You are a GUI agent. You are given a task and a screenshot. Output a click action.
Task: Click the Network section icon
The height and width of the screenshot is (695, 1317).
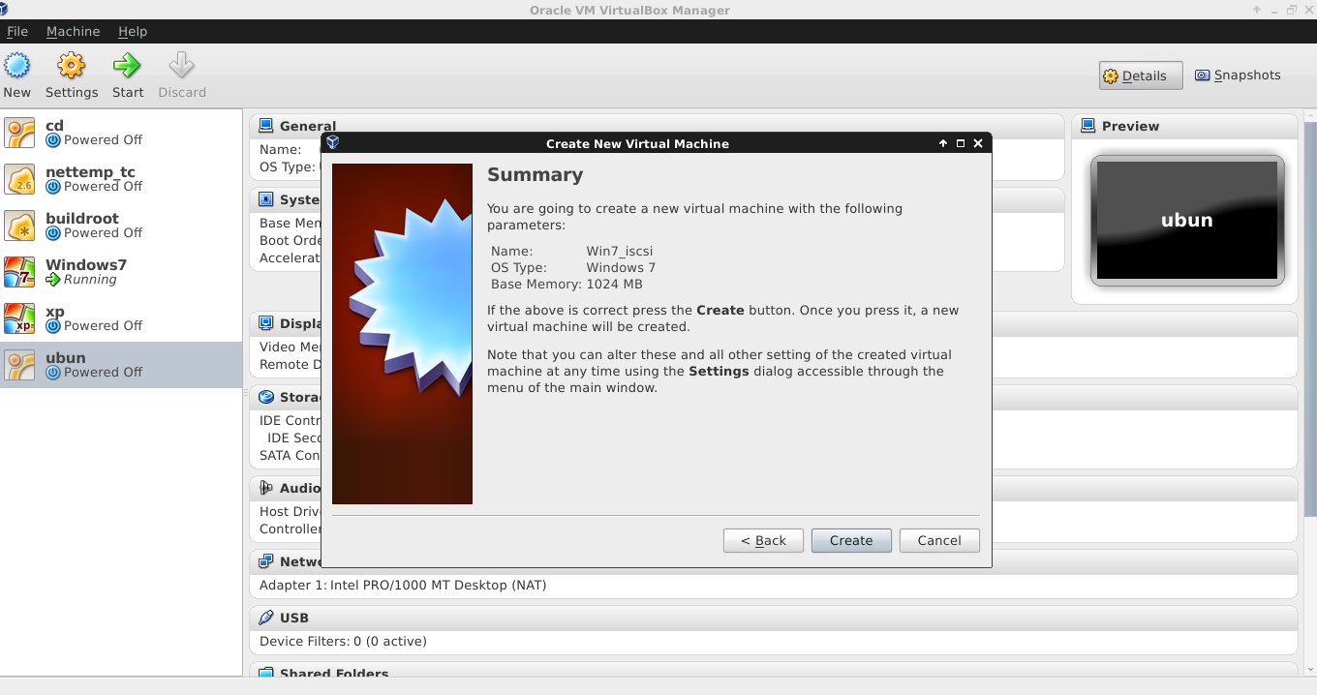click(x=265, y=561)
